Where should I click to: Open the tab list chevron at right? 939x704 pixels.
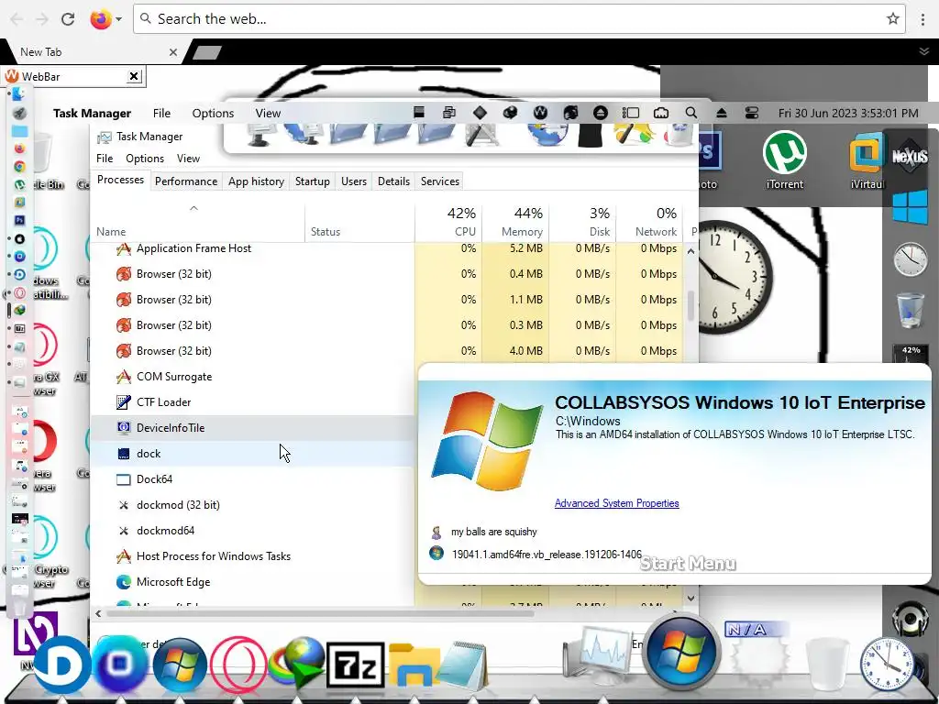(x=924, y=51)
